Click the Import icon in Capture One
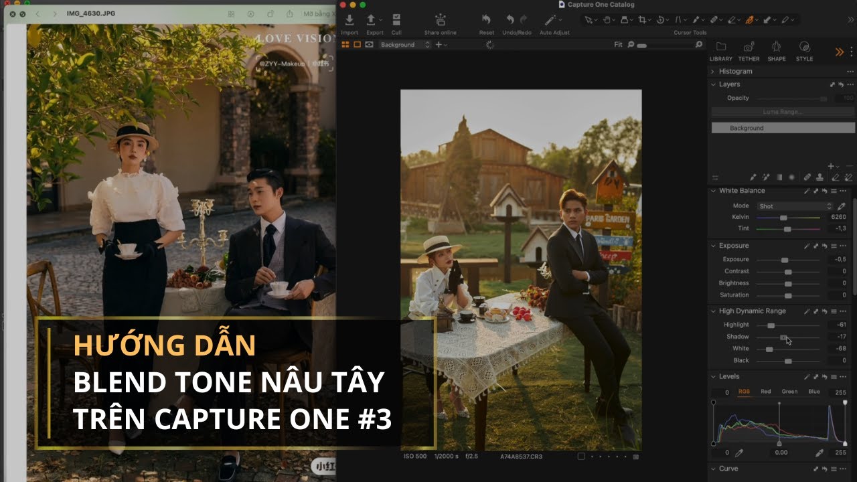857x482 pixels. coord(349,20)
